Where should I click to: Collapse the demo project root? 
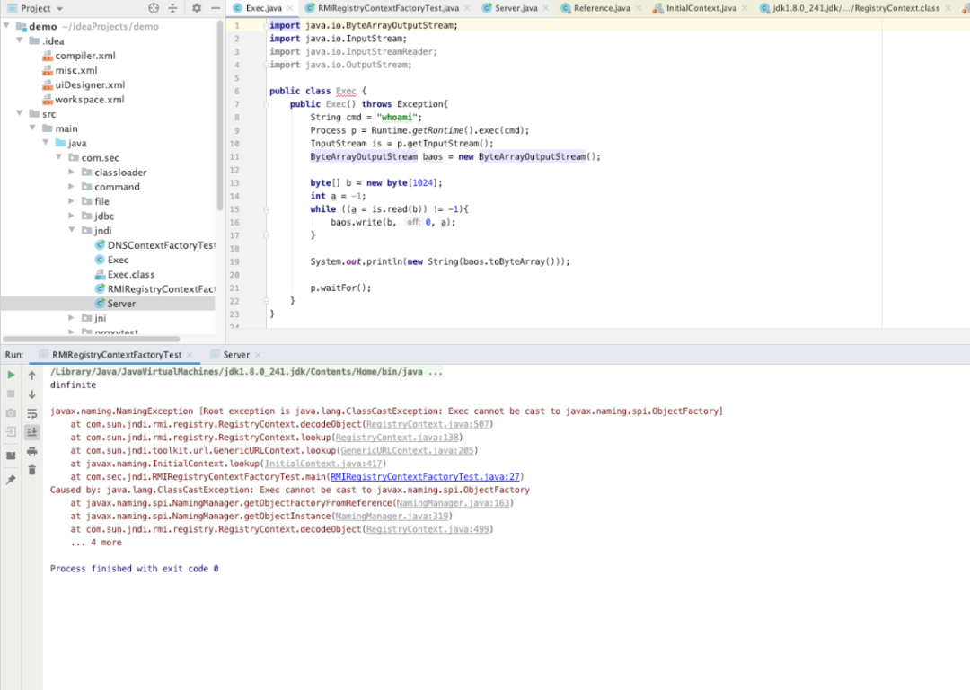coord(7,26)
